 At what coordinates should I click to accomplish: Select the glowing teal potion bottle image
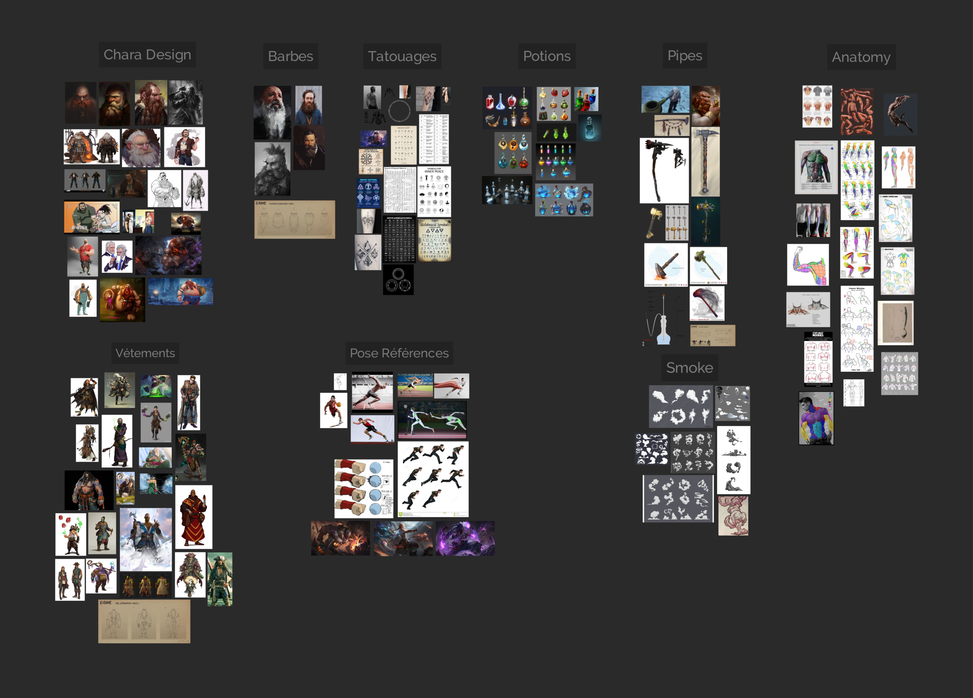coord(590,128)
